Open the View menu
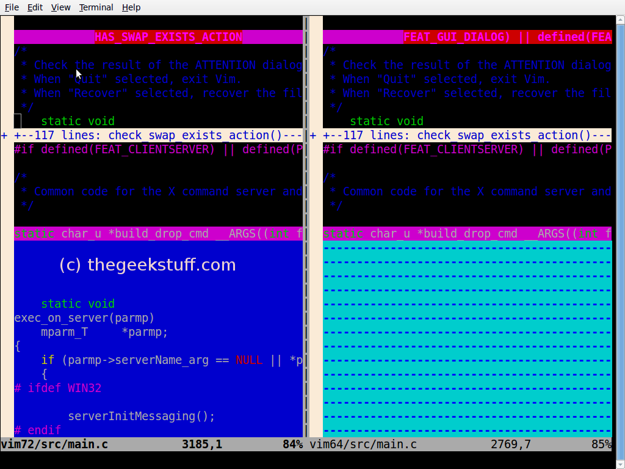The width and height of the screenshot is (625, 469). tap(60, 7)
